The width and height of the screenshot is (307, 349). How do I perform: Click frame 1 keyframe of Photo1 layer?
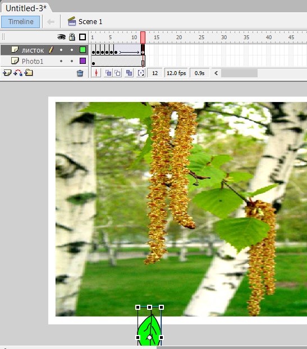point(93,63)
